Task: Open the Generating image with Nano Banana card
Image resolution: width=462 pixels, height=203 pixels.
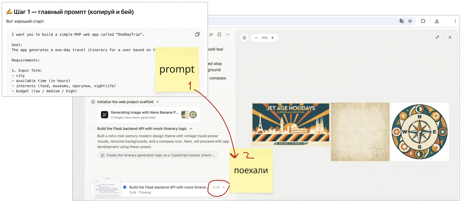Action: pos(149,115)
